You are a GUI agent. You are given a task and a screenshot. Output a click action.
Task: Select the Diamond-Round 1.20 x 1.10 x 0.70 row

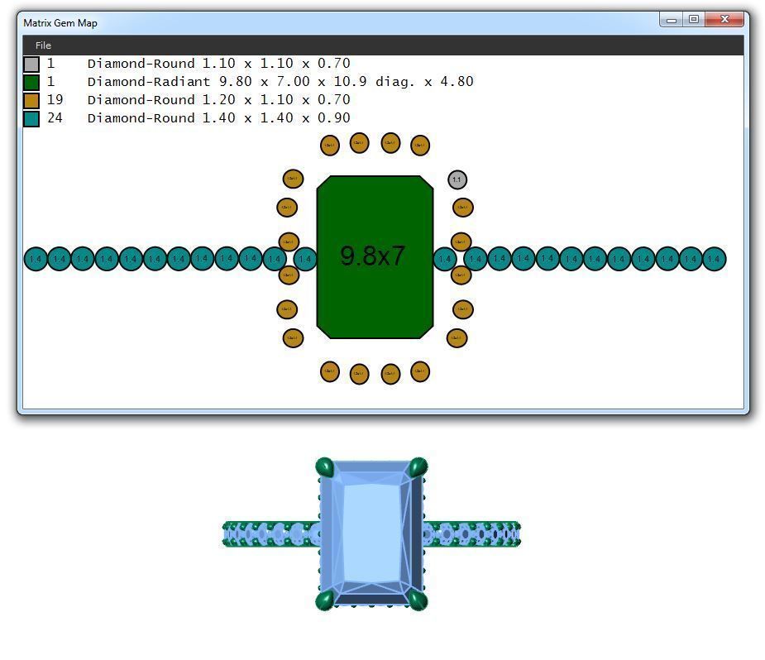click(218, 99)
